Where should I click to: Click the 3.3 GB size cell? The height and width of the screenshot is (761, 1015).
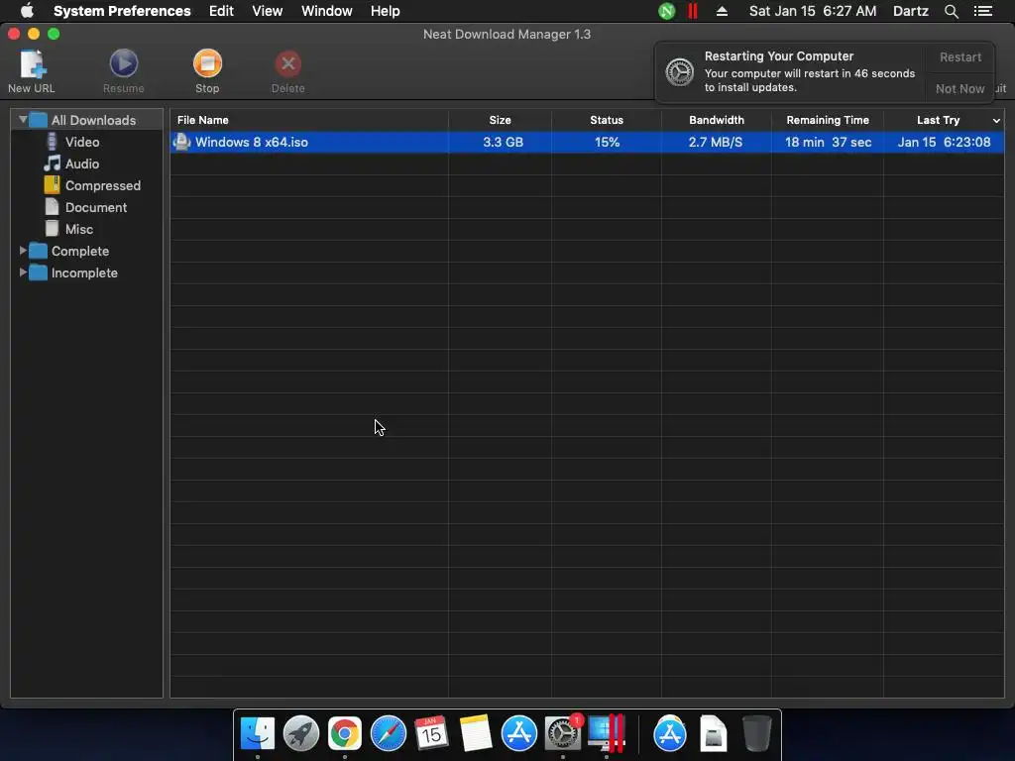[503, 142]
